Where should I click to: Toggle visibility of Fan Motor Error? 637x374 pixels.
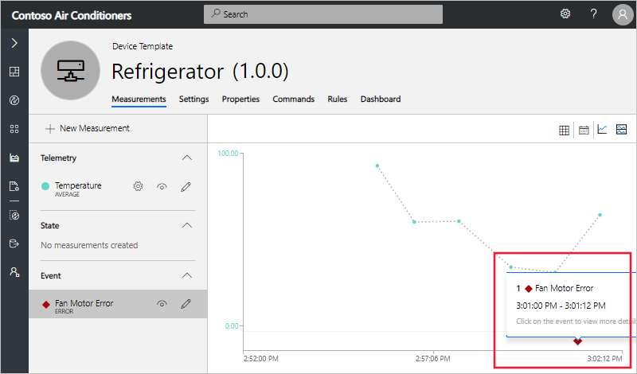(162, 303)
